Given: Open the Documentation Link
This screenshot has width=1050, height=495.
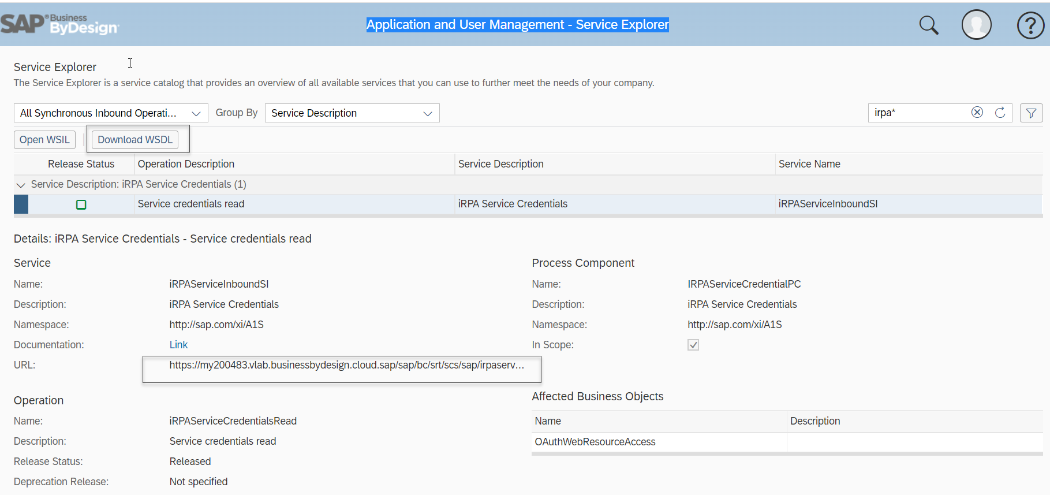Looking at the screenshot, I should tap(178, 345).
